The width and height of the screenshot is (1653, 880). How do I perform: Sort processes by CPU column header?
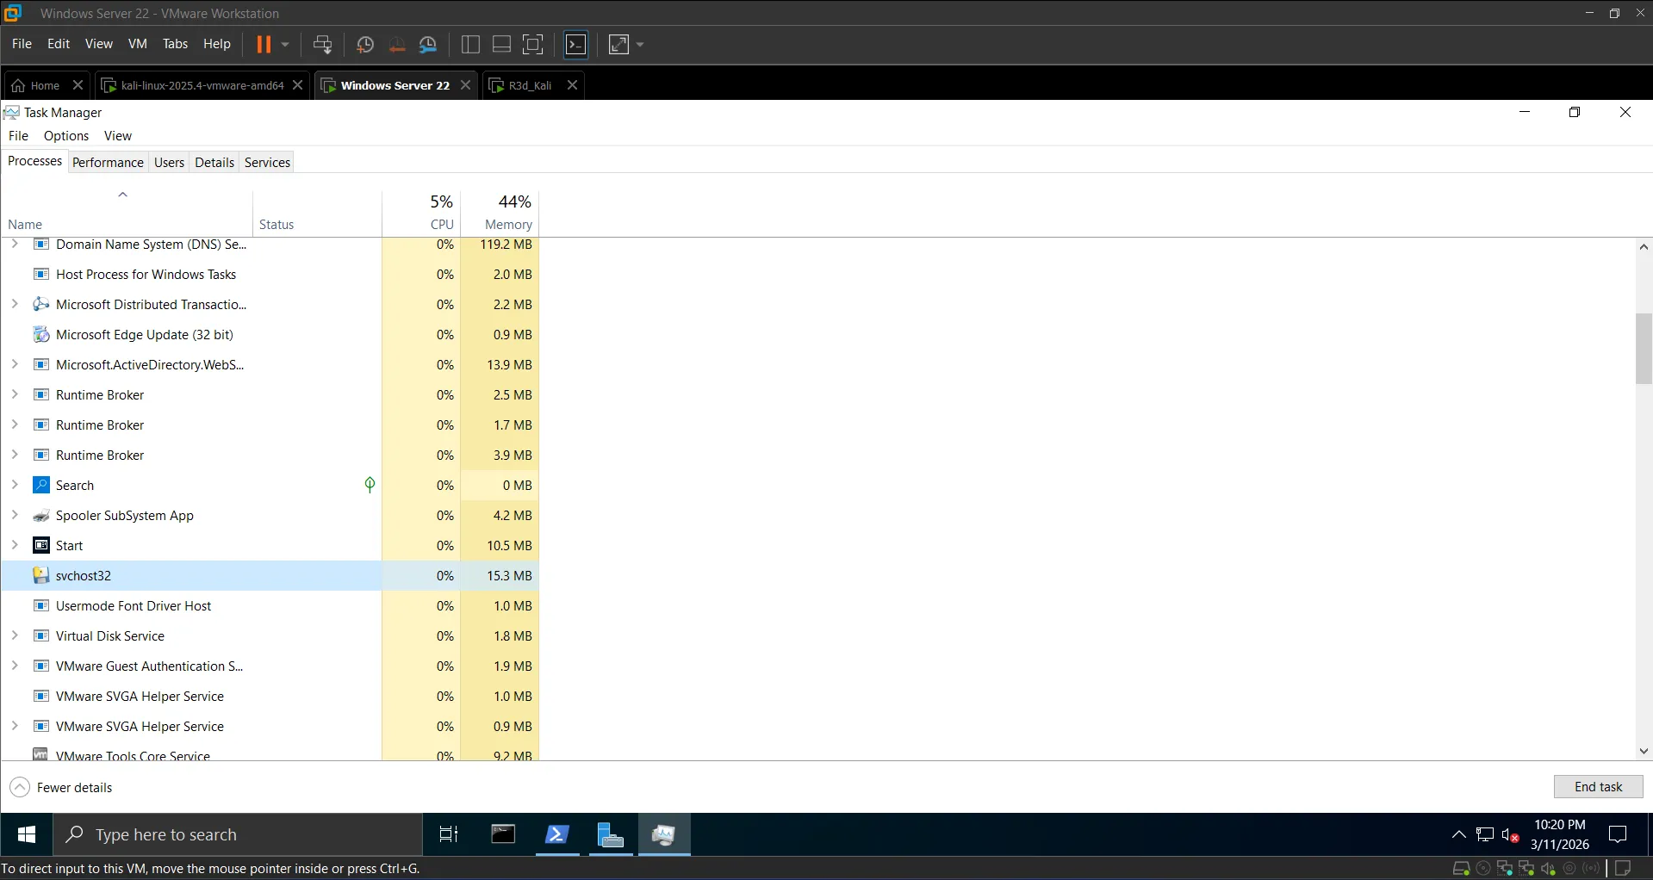tap(421, 214)
